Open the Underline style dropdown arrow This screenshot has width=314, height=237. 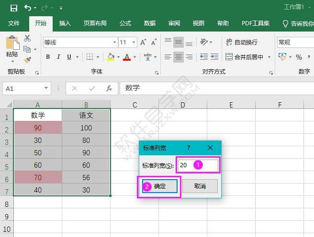tap(77, 57)
